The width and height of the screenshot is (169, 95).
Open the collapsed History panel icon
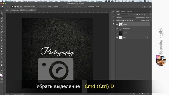coord(113,12)
